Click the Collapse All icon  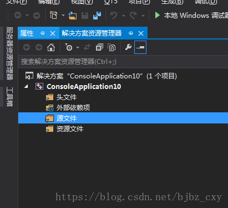click(x=99, y=47)
